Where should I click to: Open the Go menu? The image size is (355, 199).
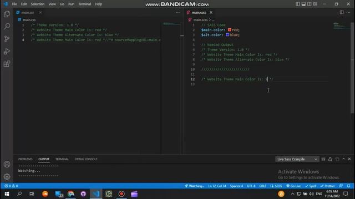pos(62,4)
